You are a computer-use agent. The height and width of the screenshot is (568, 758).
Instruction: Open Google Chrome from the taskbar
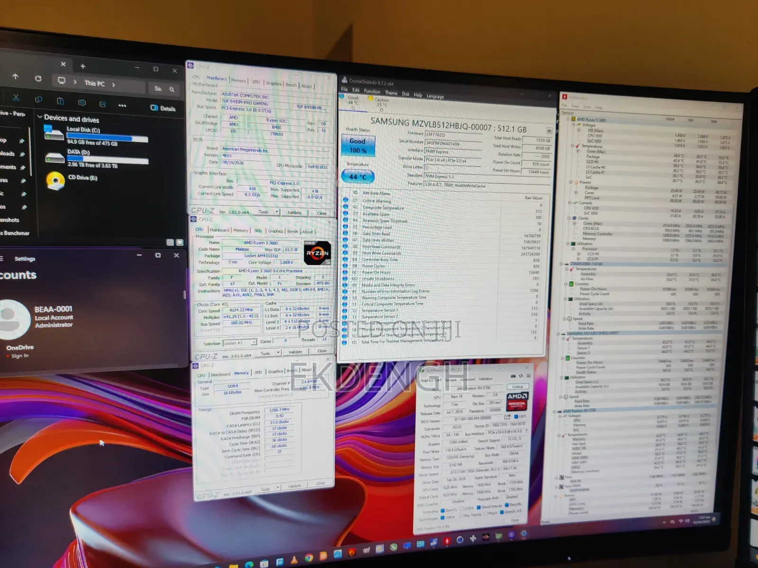309,558
